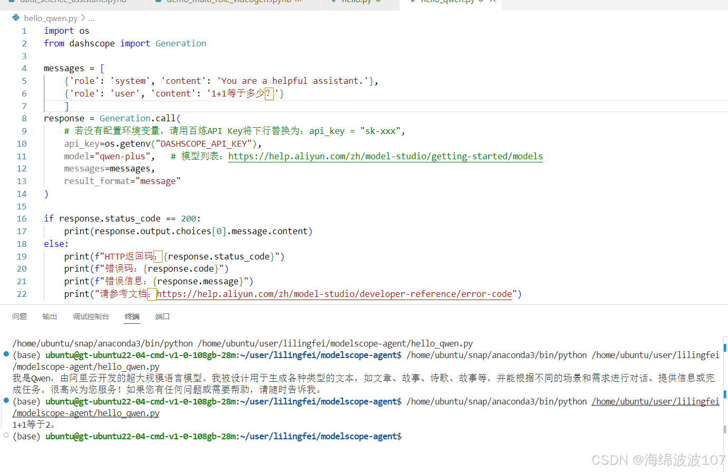Click the '我是Qwen' terminal output paragraph

[363, 384]
